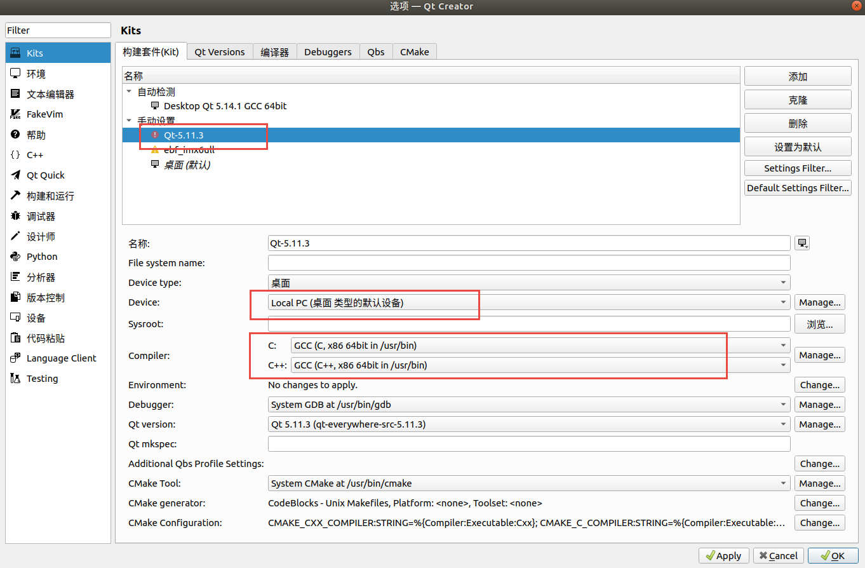Click Change... next to Environment
Screen dimensions: 865x568
tap(820, 385)
